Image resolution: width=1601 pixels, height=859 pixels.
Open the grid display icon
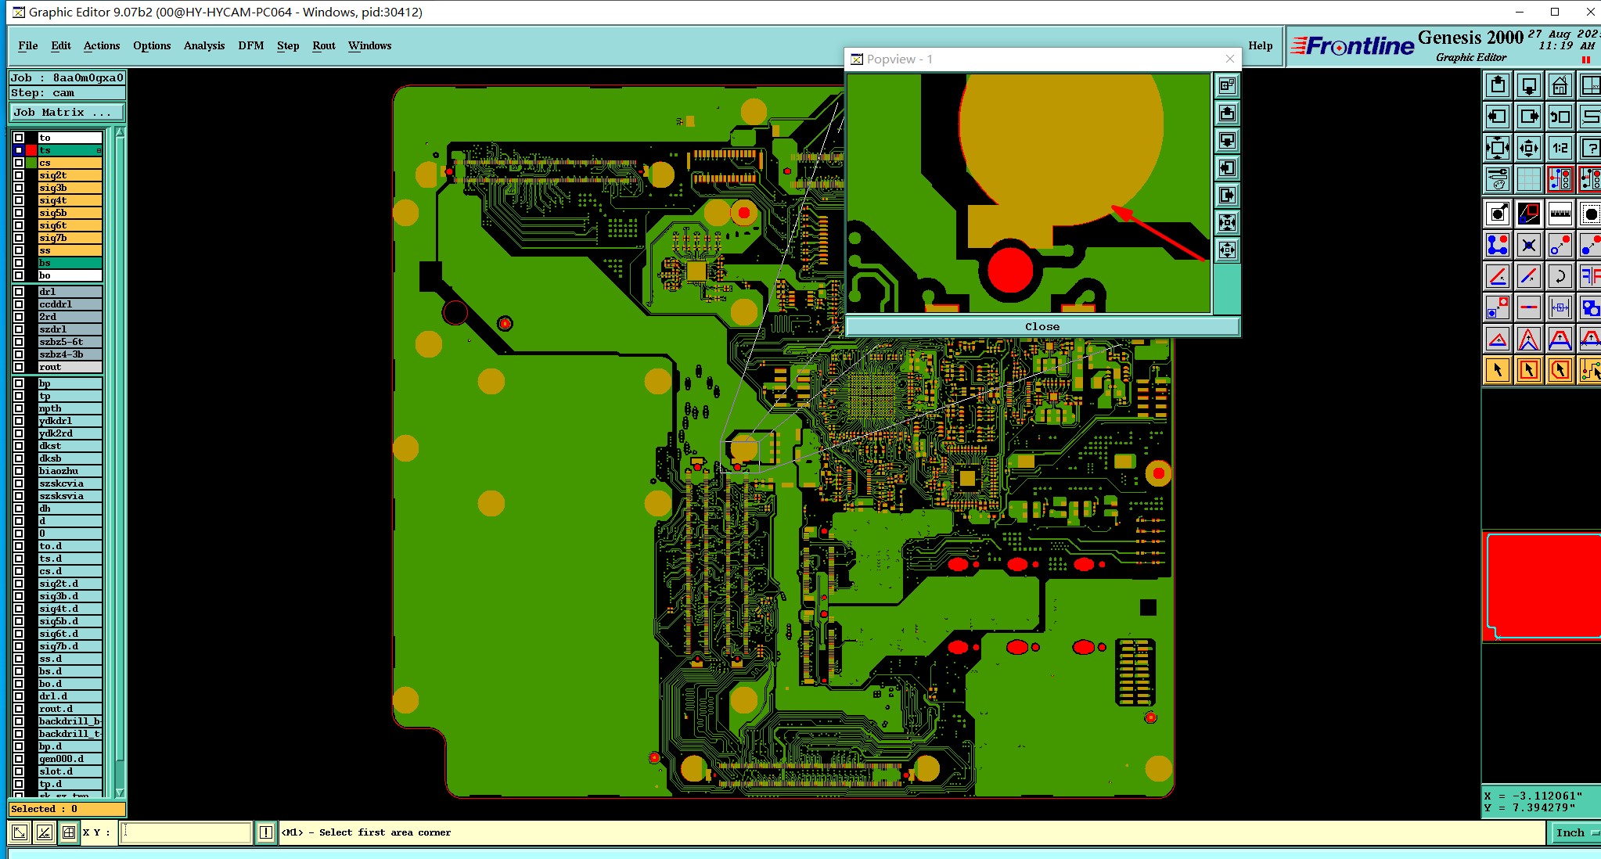coord(1528,179)
